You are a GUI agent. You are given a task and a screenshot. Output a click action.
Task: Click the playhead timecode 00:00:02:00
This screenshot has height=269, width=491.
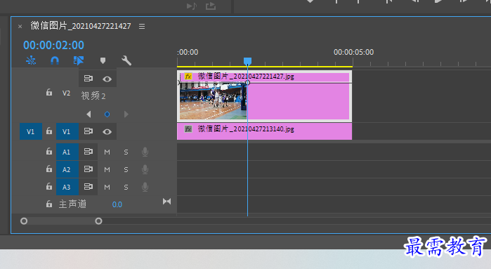[x=53, y=45]
